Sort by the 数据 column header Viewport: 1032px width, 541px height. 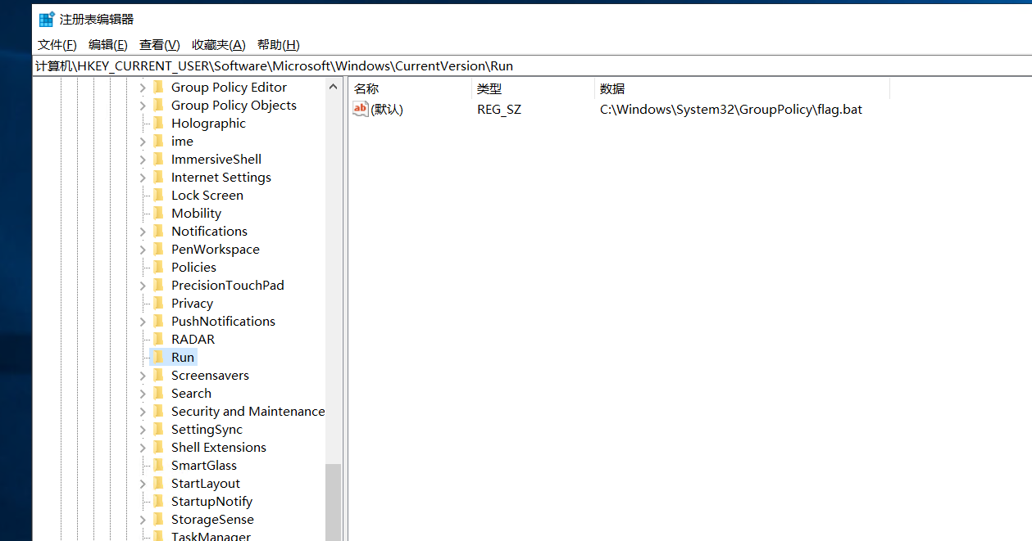tap(742, 89)
